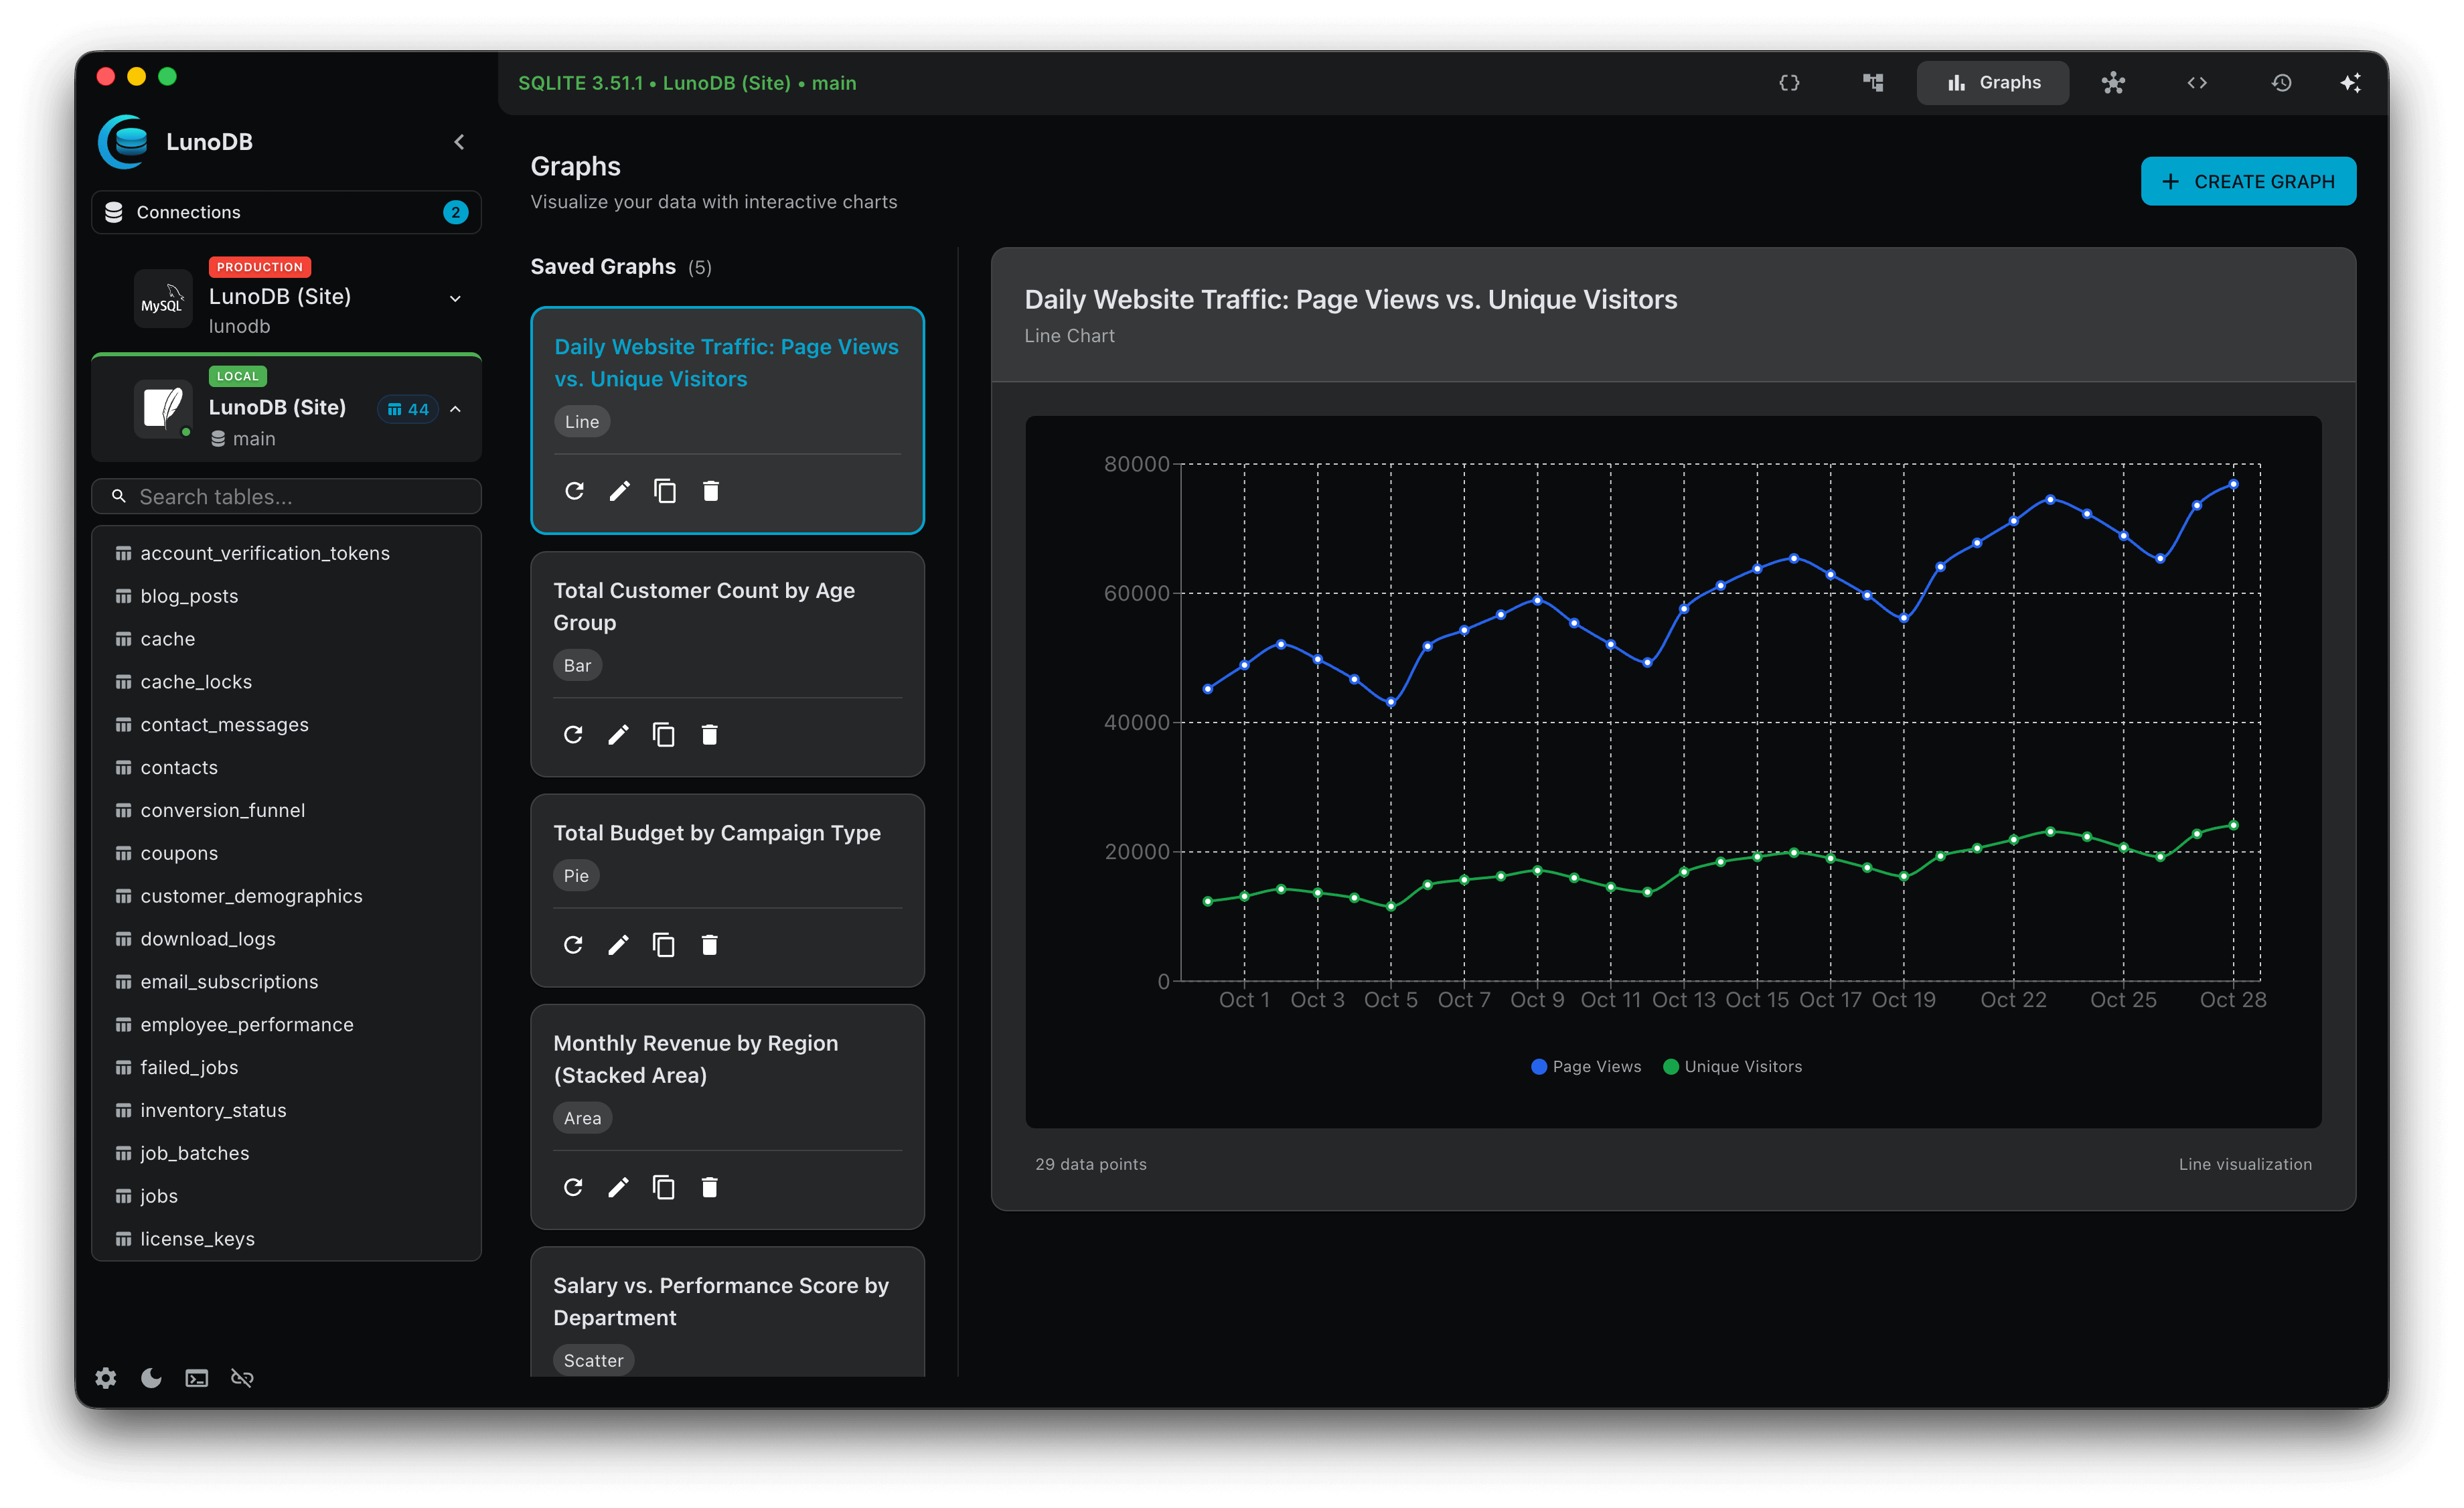Image resolution: width=2464 pixels, height=1508 pixels.
Task: Duplicate the Monthly Revenue by Region graph
Action: [664, 1187]
